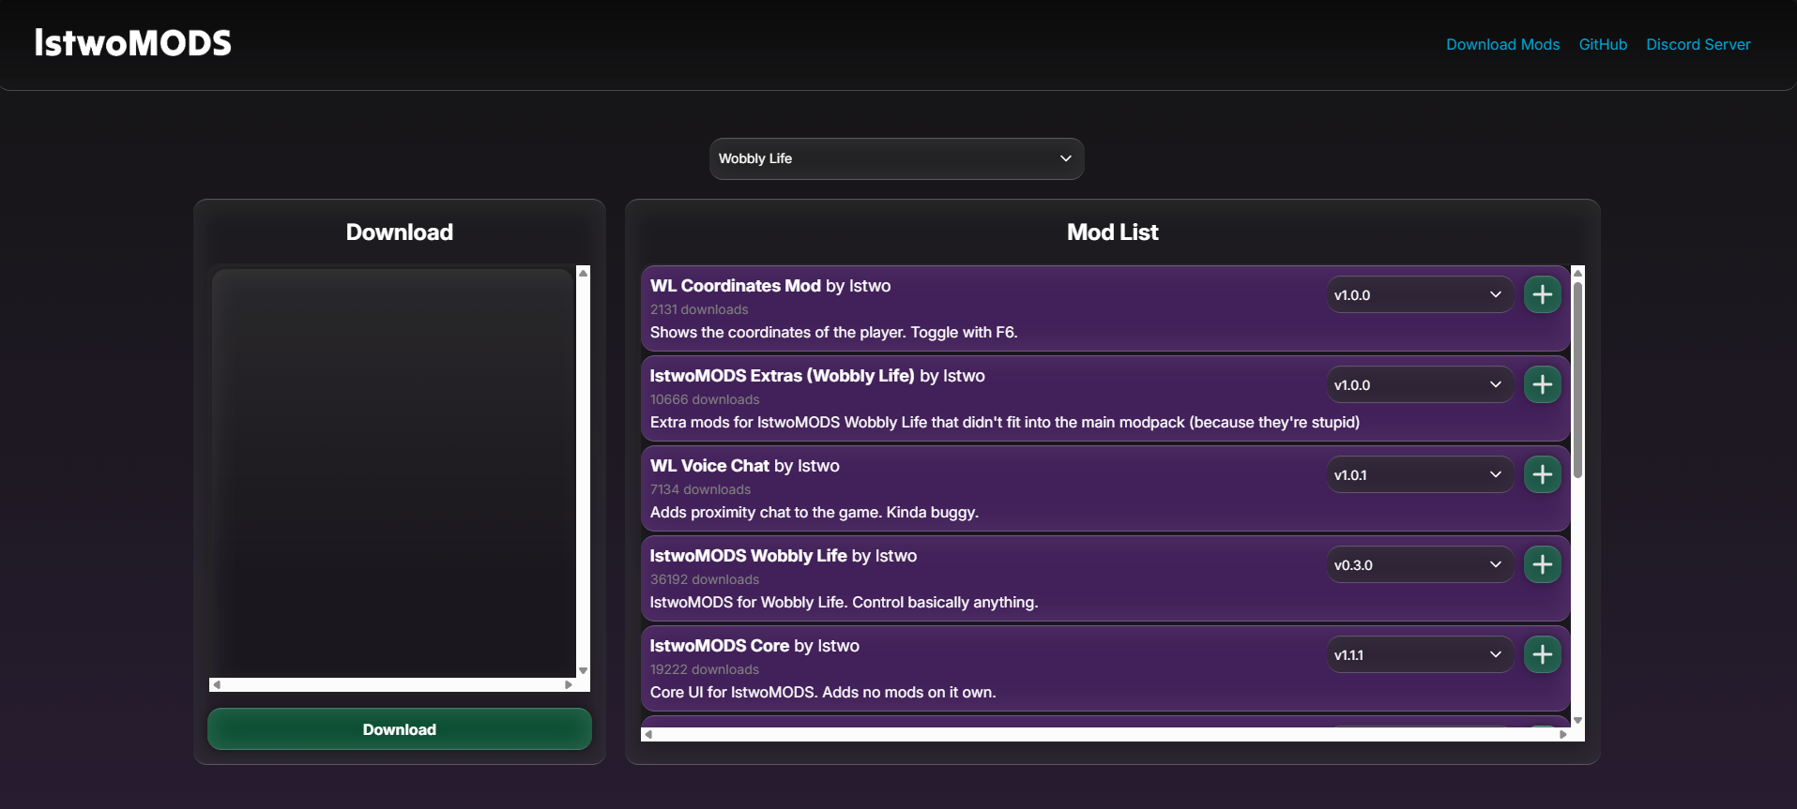
Task: Click the 19222 downloads count
Action: 705,669
